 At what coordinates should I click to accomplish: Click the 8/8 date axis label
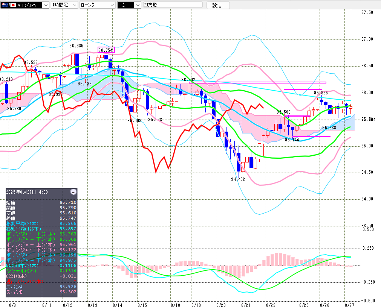[x=12, y=305]
